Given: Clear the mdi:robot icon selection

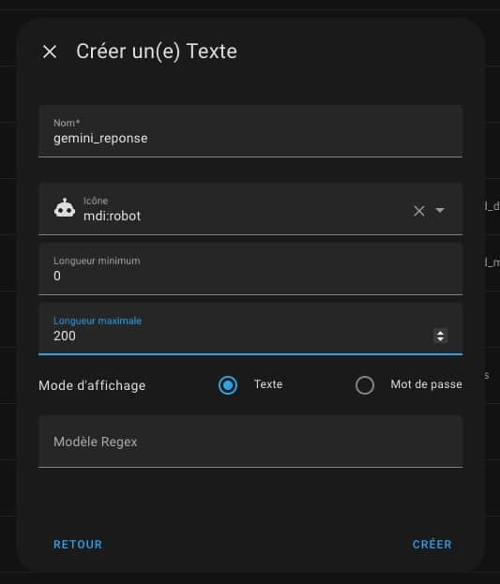Looking at the screenshot, I should 419,211.
